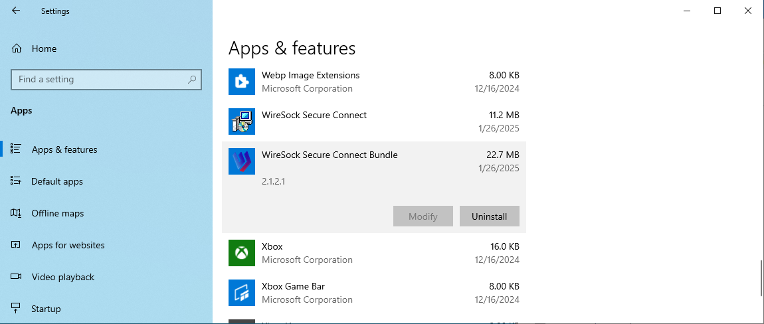This screenshot has height=324, width=764.
Task: Select the Xbox Game Bar entry name
Action: click(293, 286)
